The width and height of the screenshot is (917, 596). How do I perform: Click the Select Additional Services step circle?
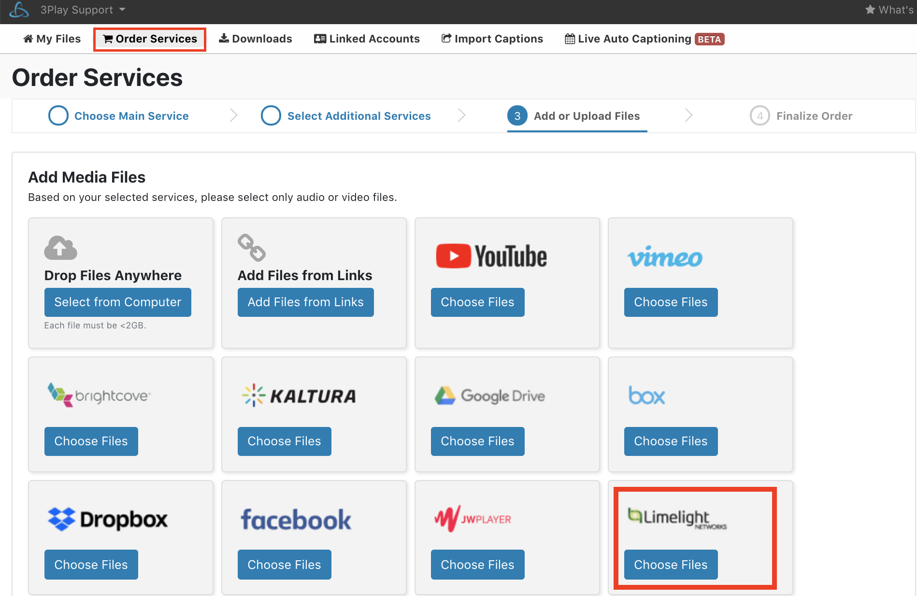pos(271,115)
